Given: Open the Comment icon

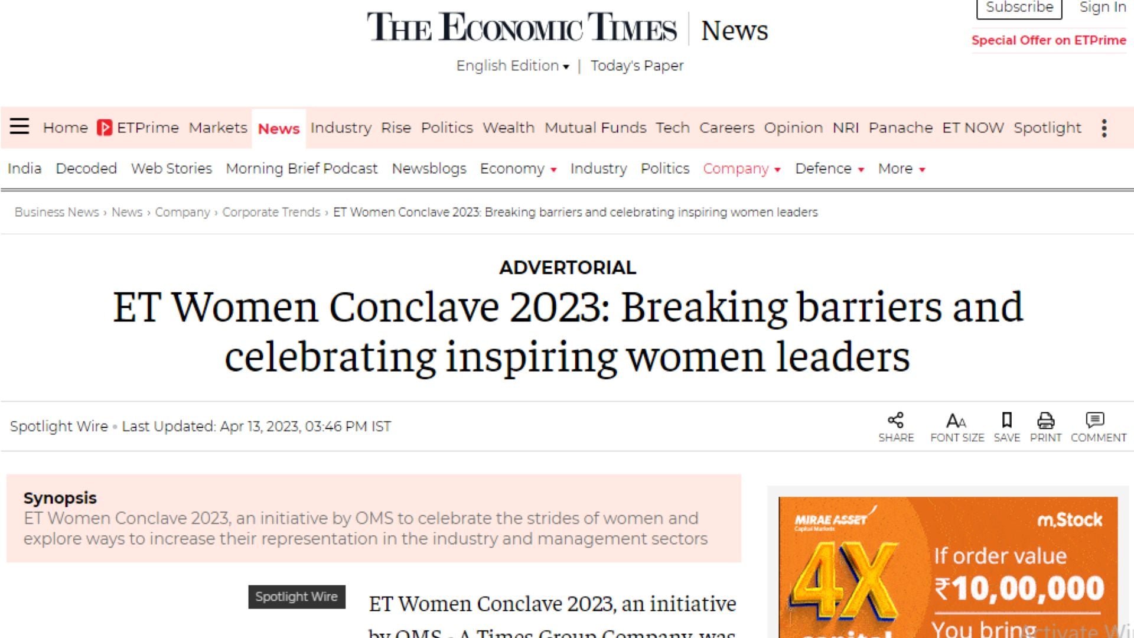Looking at the screenshot, I should click(1094, 421).
